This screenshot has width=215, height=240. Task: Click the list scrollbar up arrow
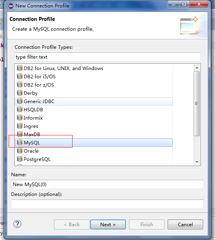[197, 68]
